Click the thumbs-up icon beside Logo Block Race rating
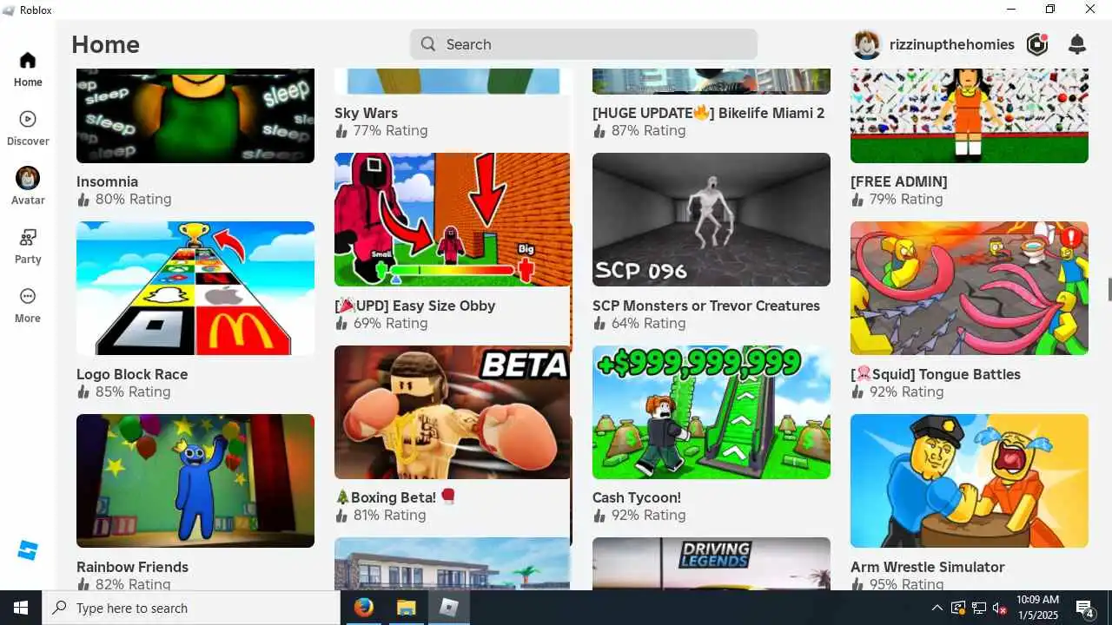Viewport: 1112px width, 625px height. coord(83,392)
